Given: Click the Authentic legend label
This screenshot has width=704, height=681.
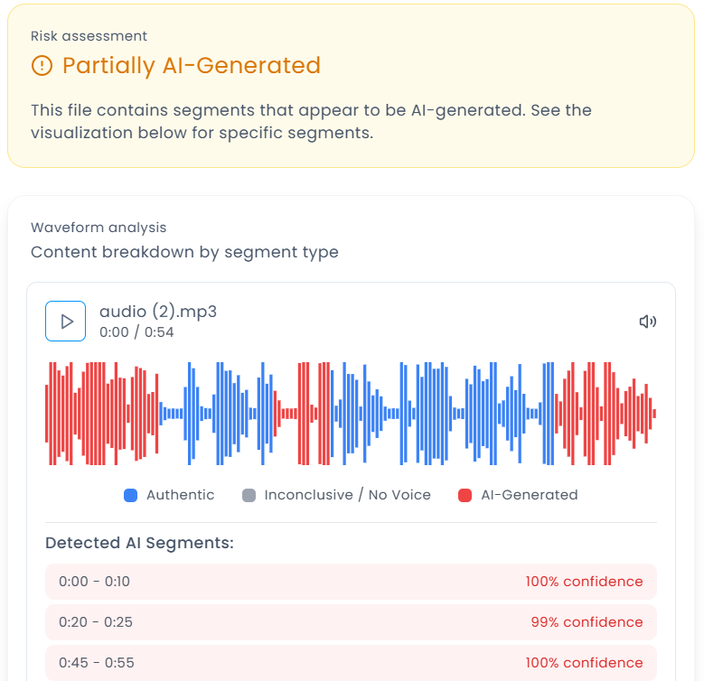Looking at the screenshot, I should (181, 495).
